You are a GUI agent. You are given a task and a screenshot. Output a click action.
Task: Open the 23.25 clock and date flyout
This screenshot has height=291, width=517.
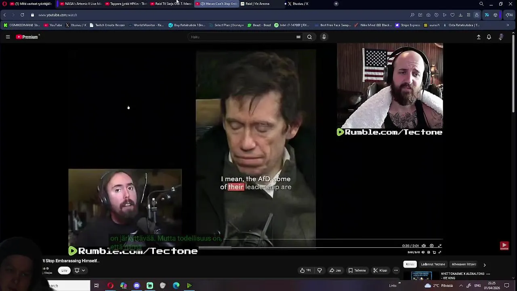point(492,286)
